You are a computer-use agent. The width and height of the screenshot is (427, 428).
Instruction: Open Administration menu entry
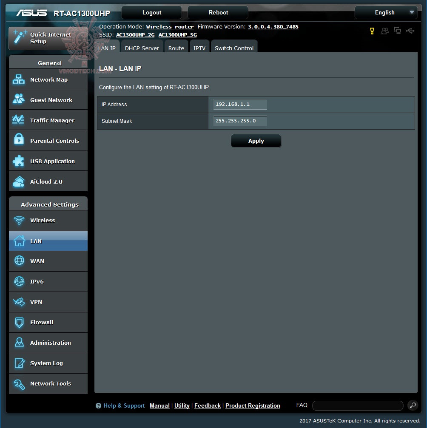[x=48, y=343]
